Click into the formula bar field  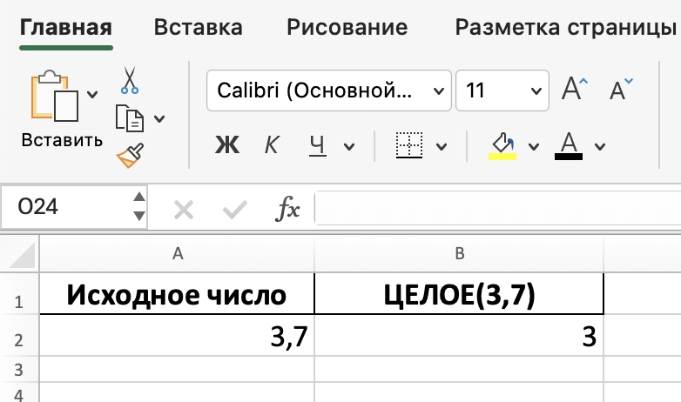pos(498,208)
